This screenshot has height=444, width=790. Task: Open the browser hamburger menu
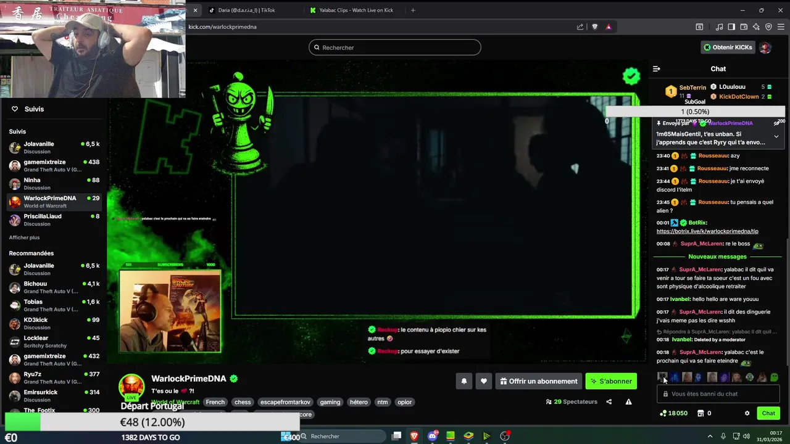point(781,27)
